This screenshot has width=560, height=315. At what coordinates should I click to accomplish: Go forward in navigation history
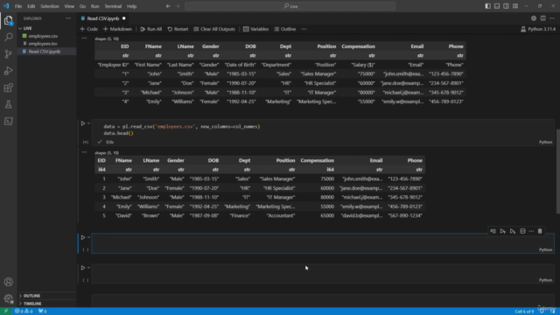178,6
